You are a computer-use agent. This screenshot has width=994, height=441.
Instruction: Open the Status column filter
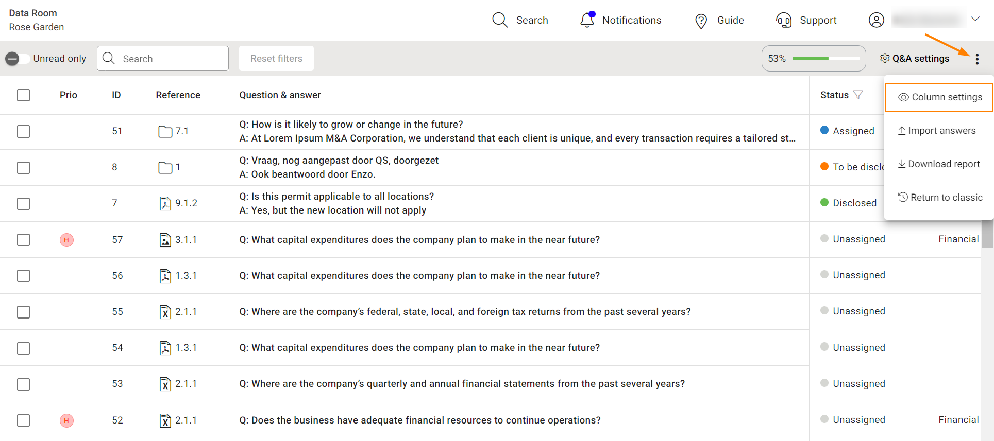coord(858,95)
